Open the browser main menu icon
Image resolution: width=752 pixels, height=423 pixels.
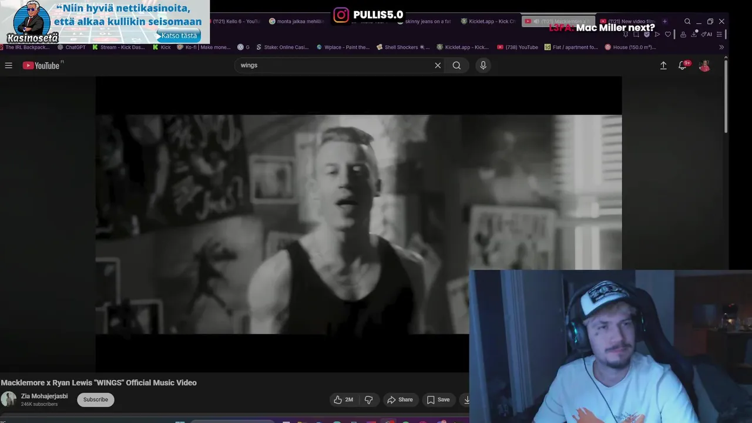[719, 35]
